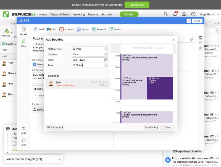Viewport: 221px width, 167px height.
Task: Open the Invoicing menu
Action: pos(79,14)
